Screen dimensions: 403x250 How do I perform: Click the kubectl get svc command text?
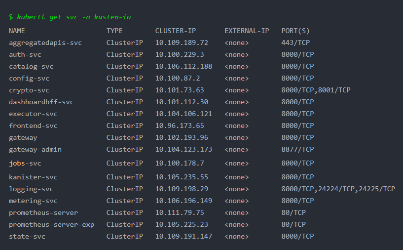(x=73, y=17)
